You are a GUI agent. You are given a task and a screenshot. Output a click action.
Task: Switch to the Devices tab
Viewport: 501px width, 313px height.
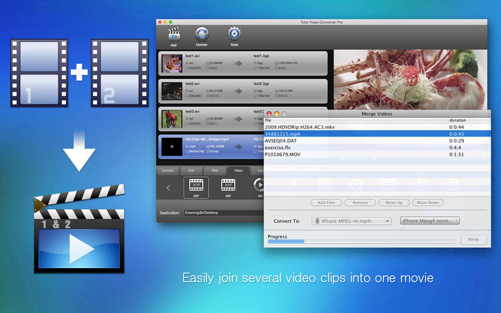click(x=168, y=170)
